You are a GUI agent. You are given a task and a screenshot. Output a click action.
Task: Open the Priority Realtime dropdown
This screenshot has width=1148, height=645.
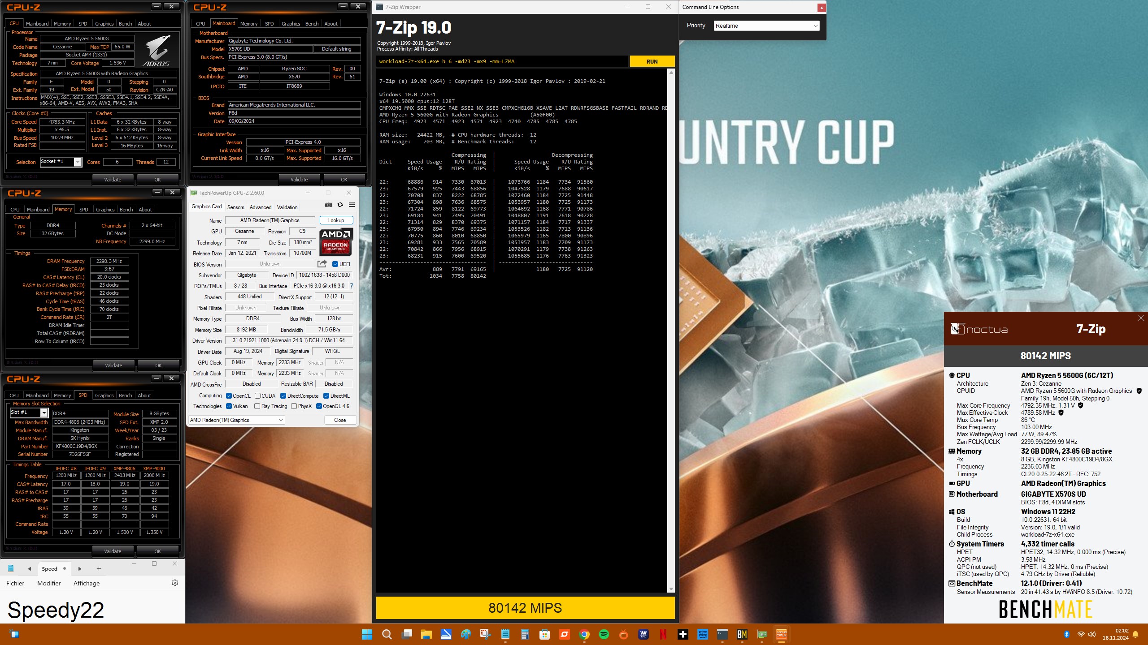click(x=766, y=26)
